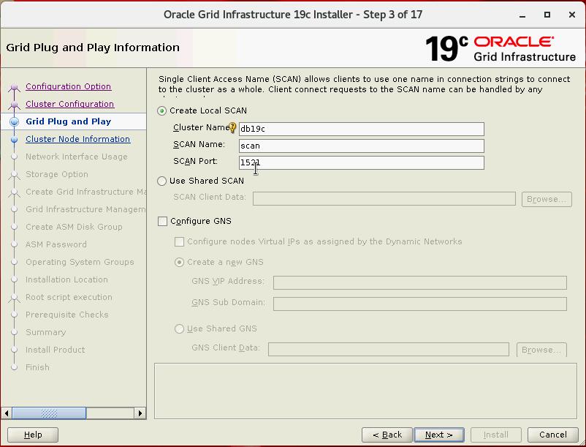The image size is (586, 447).
Task: Go to the Cluster Configuration step
Action: point(69,104)
